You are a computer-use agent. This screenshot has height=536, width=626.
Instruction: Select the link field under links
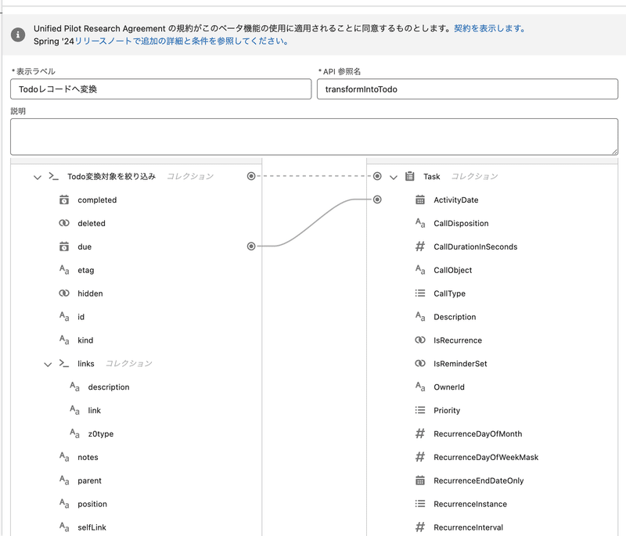click(x=94, y=410)
